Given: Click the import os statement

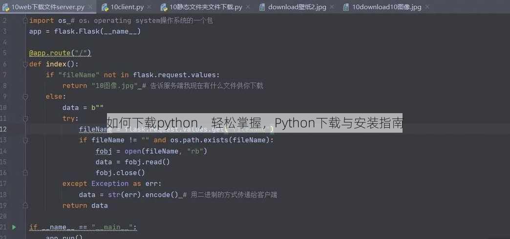Looking at the screenshot, I should [x=48, y=20].
